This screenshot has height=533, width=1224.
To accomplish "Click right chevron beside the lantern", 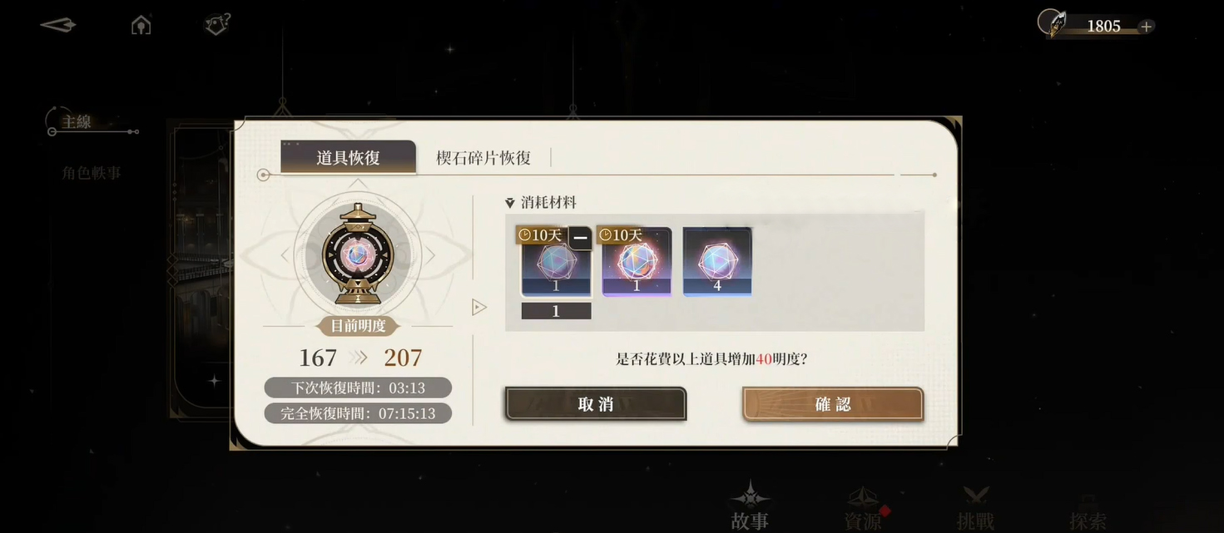I will point(430,255).
